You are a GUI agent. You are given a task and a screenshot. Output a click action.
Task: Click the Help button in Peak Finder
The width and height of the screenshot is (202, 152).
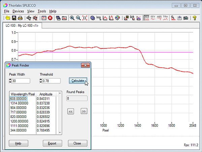pos(19,143)
